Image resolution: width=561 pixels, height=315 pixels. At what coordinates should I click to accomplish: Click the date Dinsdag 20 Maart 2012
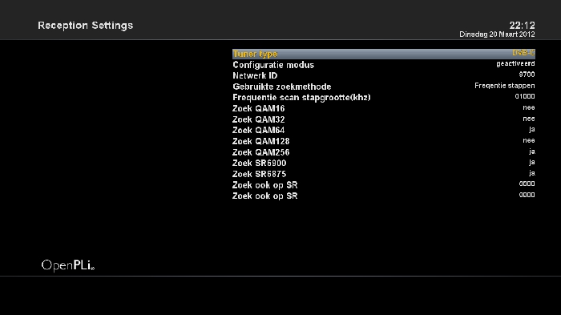497,34
